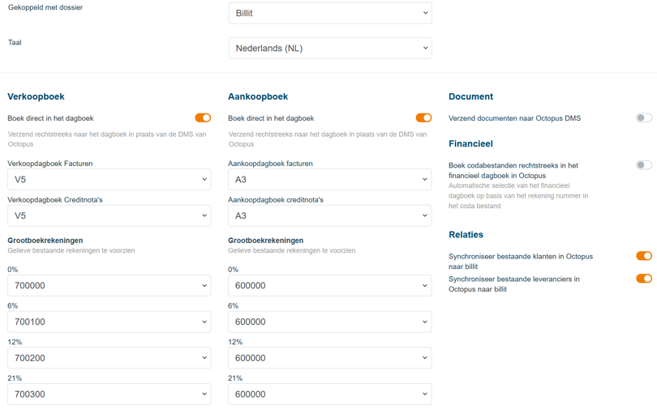Select Verkoopboek 0% account 700000 dropdown

109,286
